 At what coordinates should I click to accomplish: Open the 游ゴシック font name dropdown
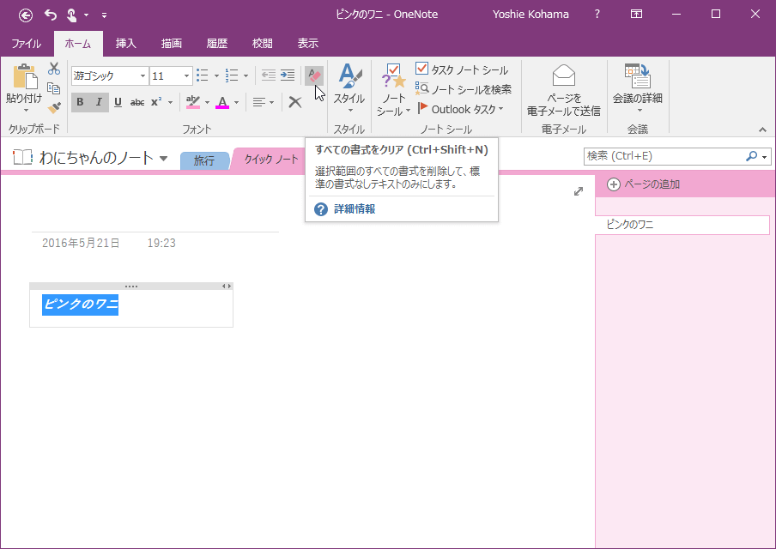pyautogui.click(x=142, y=76)
